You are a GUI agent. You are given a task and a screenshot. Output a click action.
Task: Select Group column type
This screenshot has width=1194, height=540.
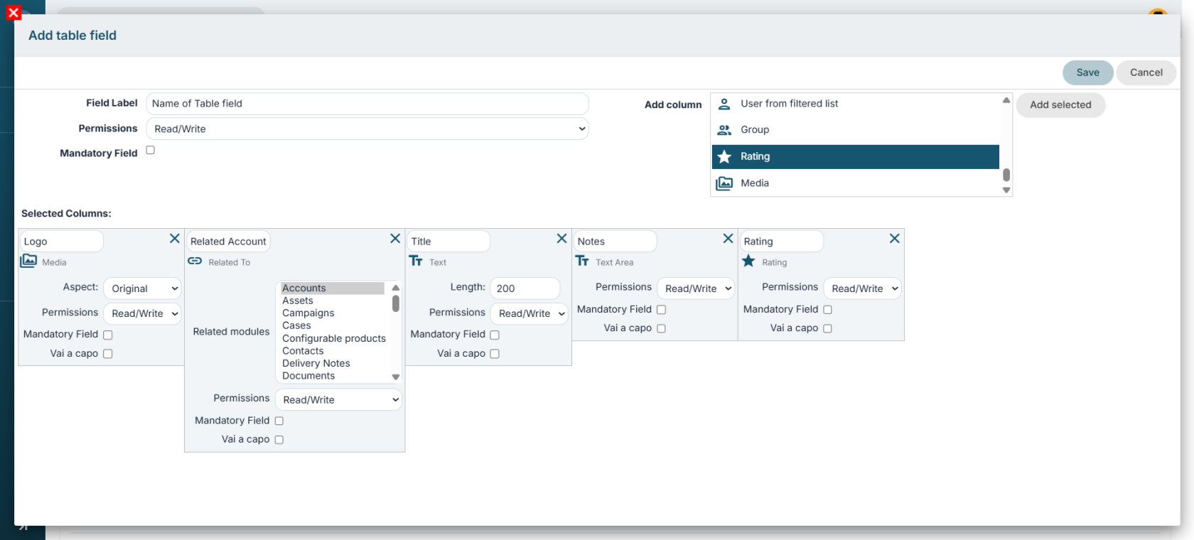click(x=855, y=130)
